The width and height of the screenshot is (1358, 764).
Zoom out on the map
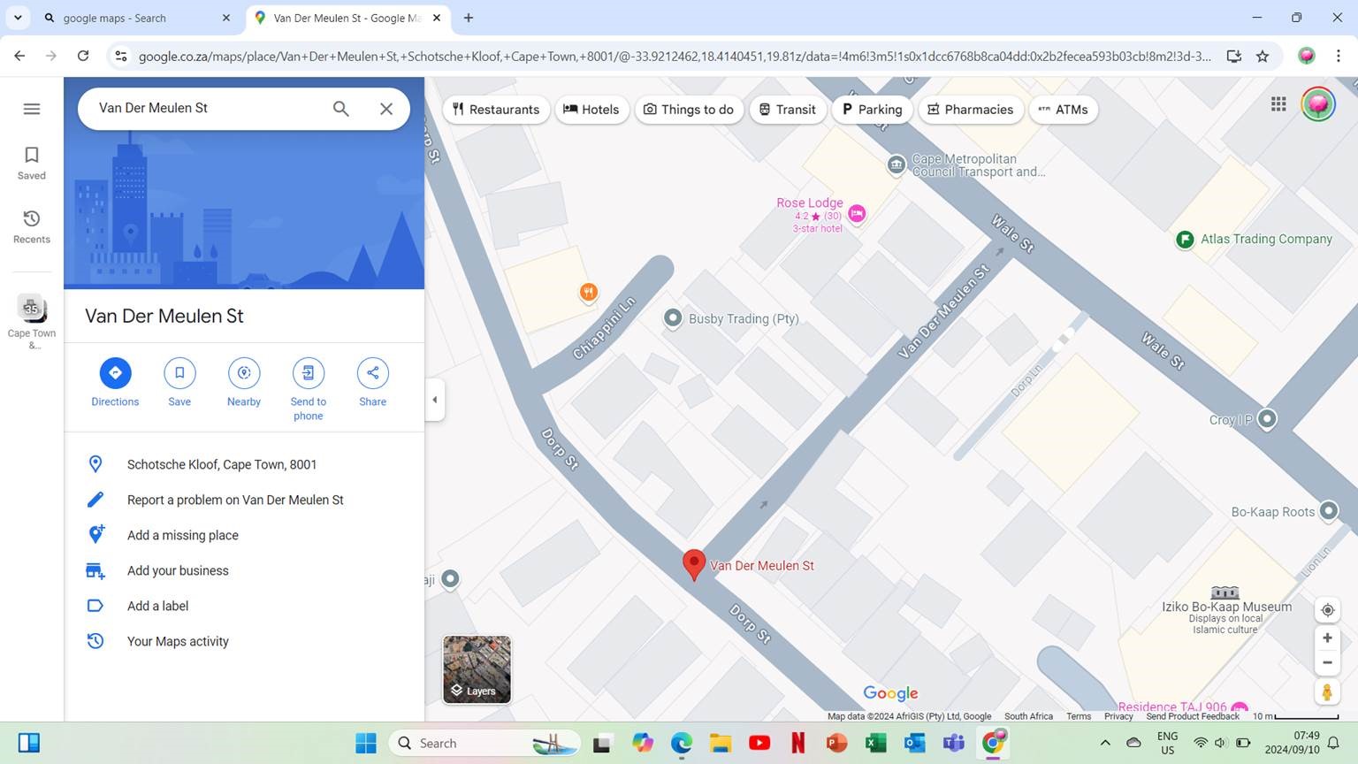pyautogui.click(x=1327, y=662)
